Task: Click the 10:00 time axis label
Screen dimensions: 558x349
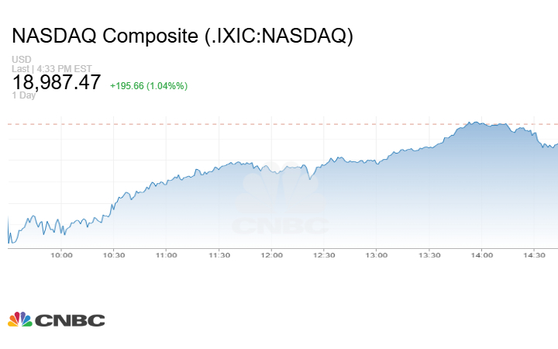Action: click(61, 254)
